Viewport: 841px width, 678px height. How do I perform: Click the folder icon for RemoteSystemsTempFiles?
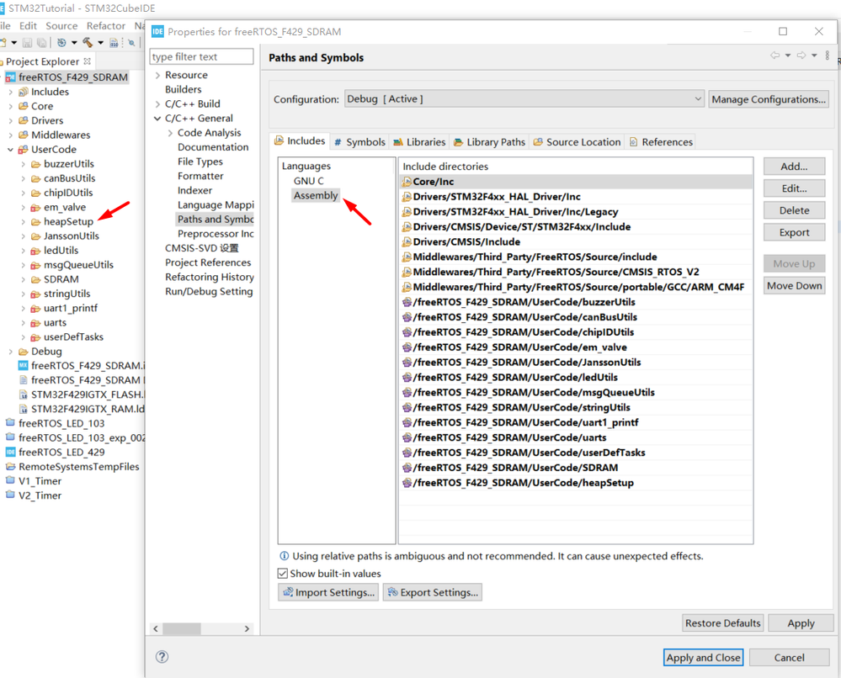tap(10, 466)
